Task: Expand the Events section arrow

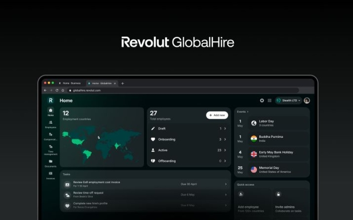Action: pyautogui.click(x=248, y=112)
